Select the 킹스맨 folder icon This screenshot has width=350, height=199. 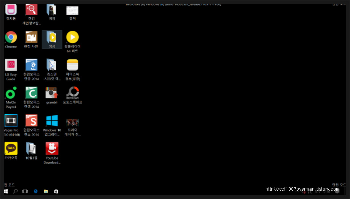click(x=52, y=65)
